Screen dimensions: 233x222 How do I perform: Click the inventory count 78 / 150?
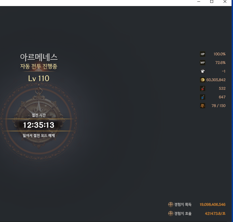coord(218,106)
